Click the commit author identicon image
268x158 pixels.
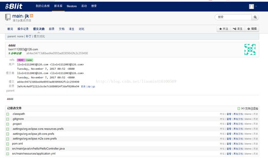point(250,50)
